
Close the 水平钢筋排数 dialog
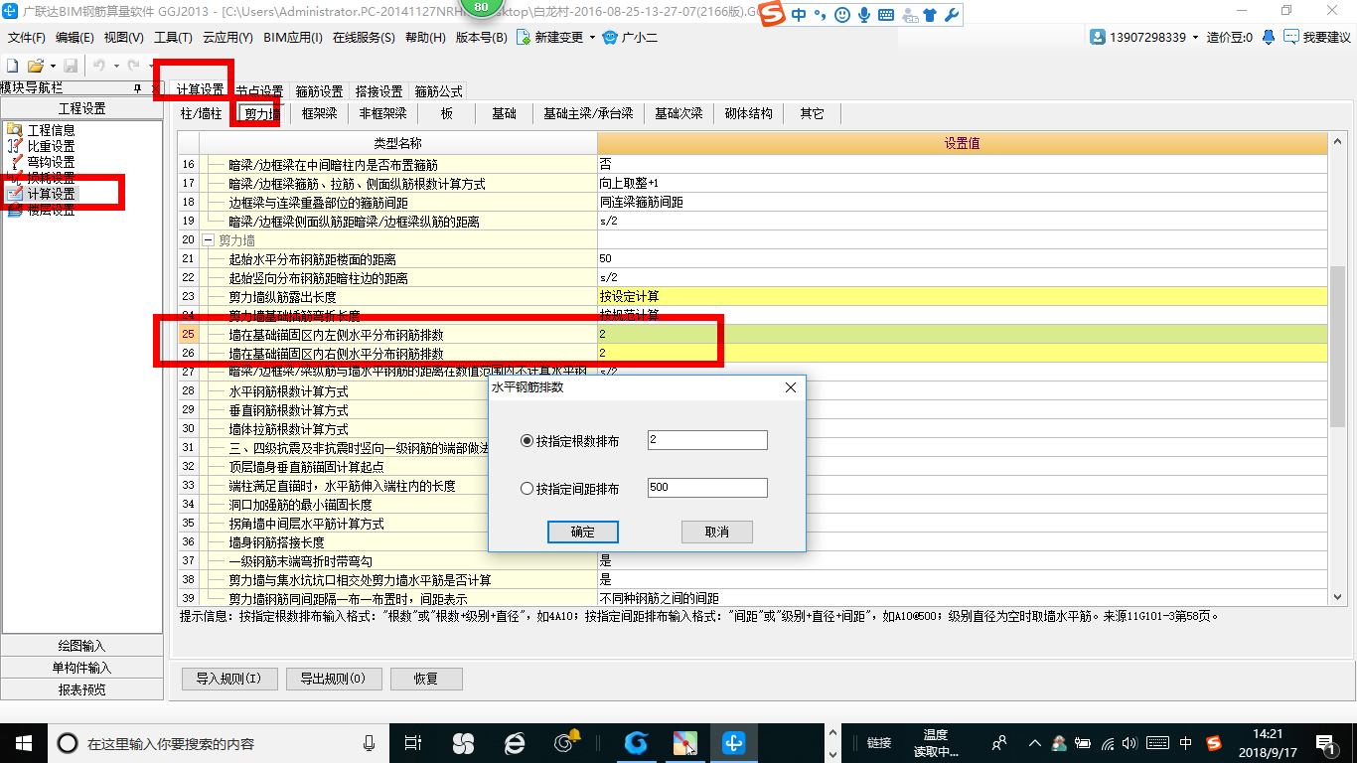coord(791,387)
